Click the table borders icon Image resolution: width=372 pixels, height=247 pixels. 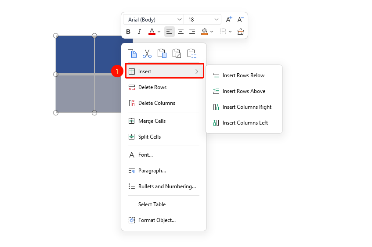[x=223, y=32]
